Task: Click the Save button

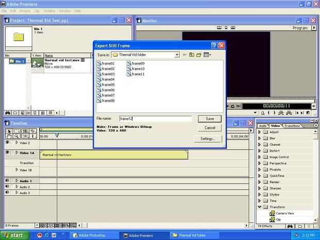Action: pyautogui.click(x=210, y=119)
